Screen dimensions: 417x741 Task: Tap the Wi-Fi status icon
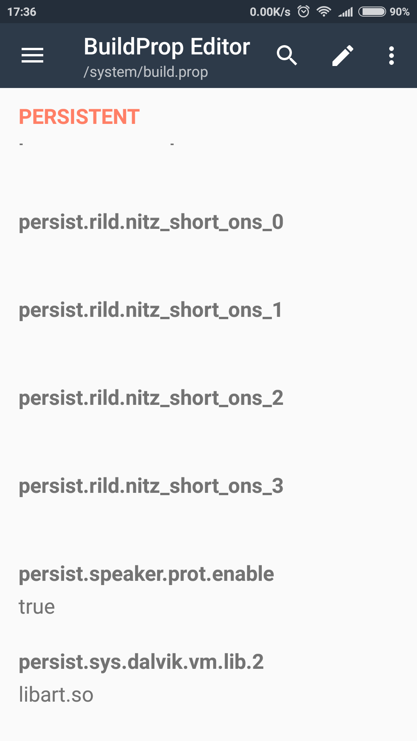click(x=324, y=12)
